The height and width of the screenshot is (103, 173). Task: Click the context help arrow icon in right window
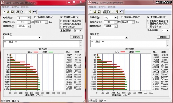(121, 12)
